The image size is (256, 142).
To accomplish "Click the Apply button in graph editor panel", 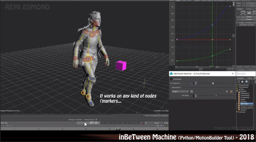I will point(247,67).
